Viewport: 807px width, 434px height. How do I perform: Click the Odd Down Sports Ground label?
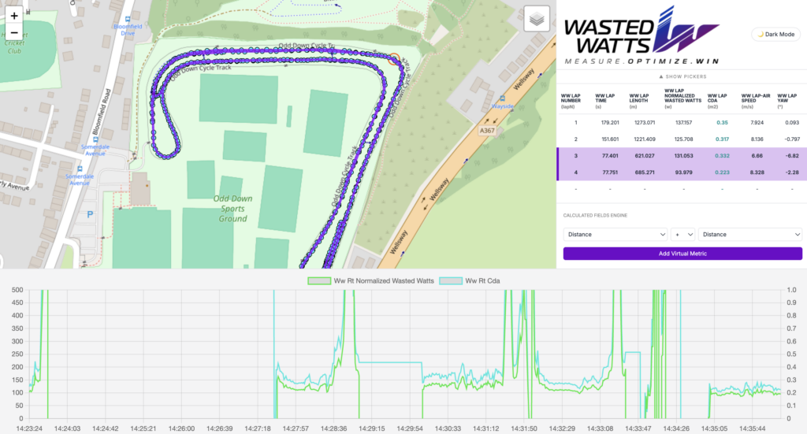232,209
